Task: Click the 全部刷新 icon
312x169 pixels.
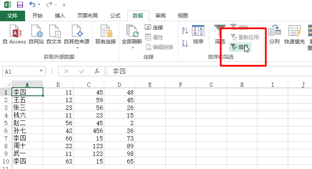Action: [132, 31]
